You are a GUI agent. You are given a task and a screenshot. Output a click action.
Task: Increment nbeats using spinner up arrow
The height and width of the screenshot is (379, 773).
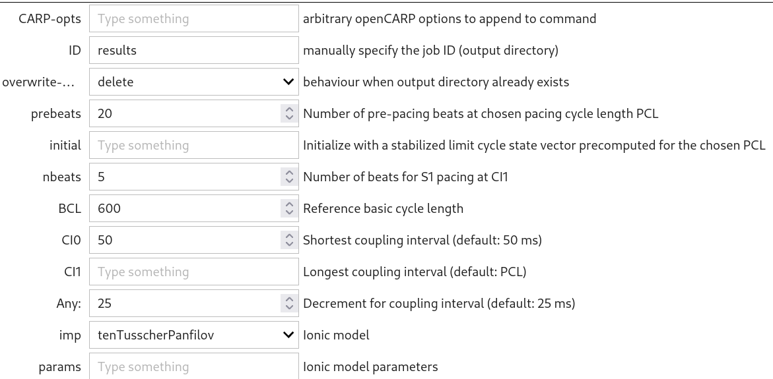point(289,173)
